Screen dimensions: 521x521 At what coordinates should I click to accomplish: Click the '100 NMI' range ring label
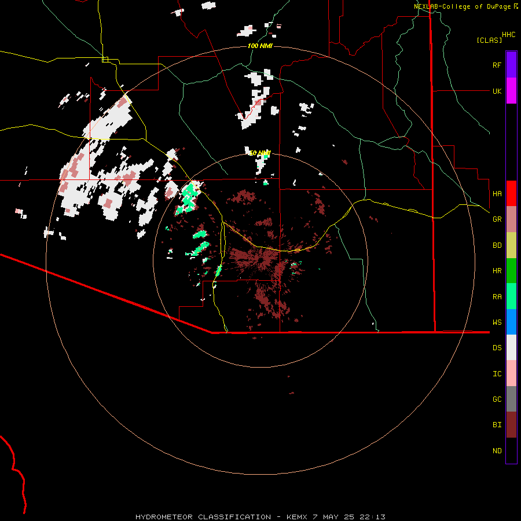[x=260, y=46]
